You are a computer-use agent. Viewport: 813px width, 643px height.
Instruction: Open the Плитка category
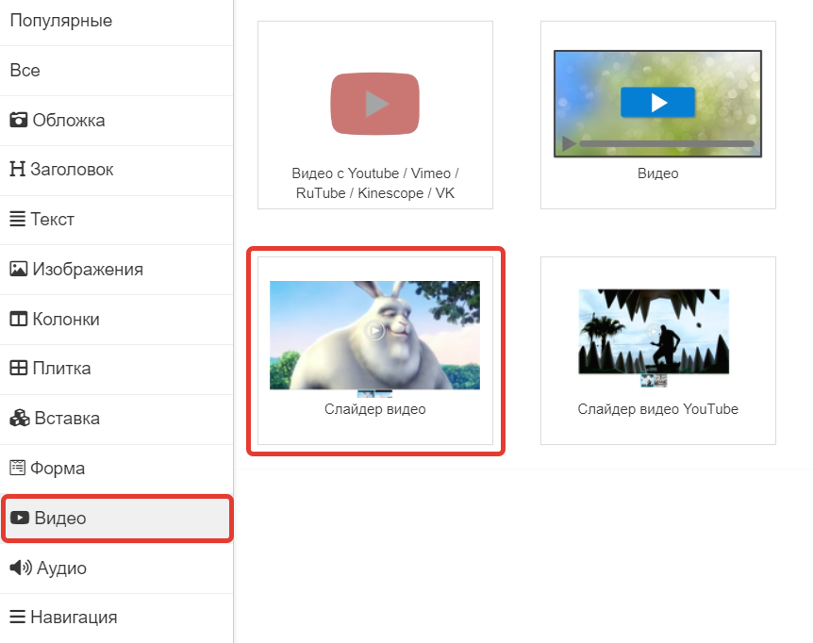click(116, 369)
